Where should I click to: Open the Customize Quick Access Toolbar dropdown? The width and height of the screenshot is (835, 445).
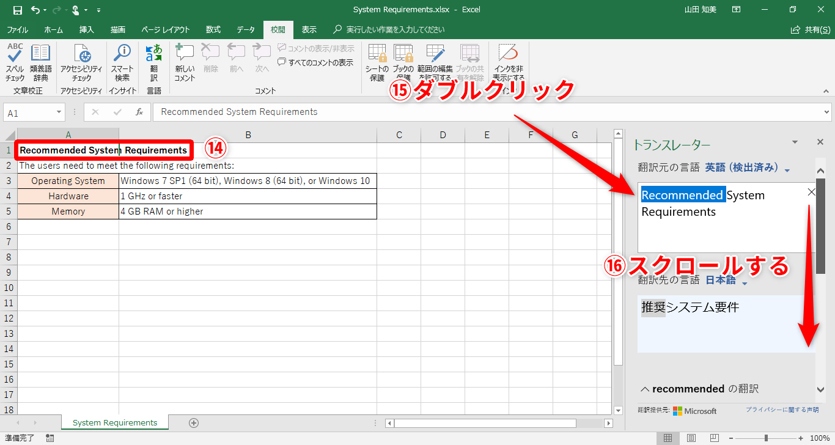tap(99, 10)
